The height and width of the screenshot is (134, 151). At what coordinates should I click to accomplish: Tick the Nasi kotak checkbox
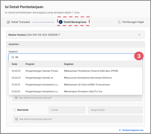15,110
